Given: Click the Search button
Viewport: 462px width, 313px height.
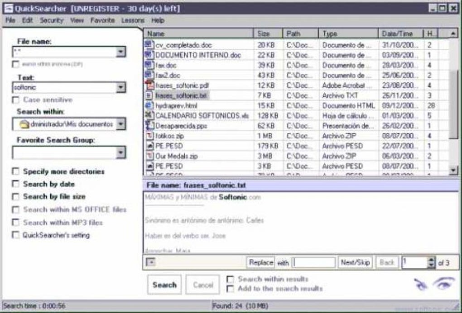Looking at the screenshot, I should coord(164,285).
